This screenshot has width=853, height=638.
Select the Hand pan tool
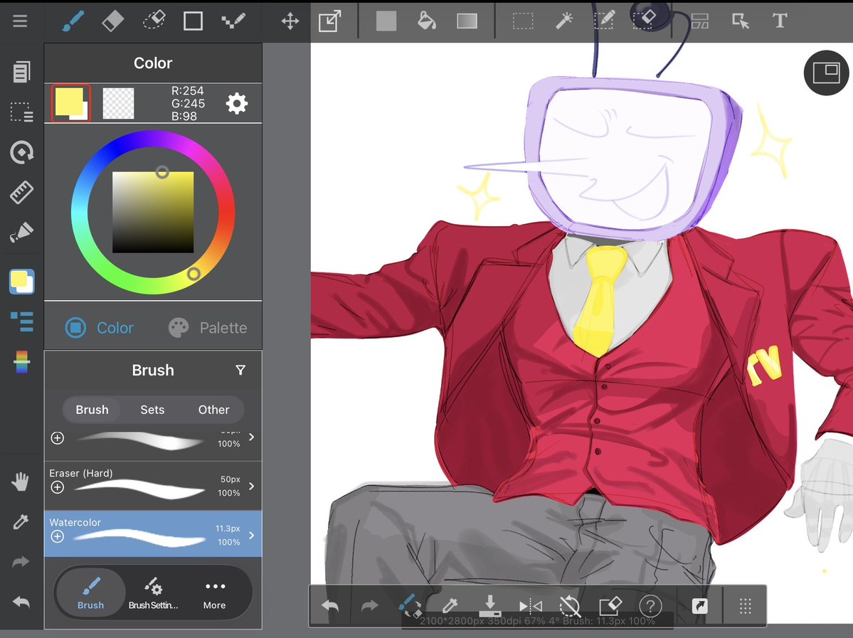coord(21,482)
